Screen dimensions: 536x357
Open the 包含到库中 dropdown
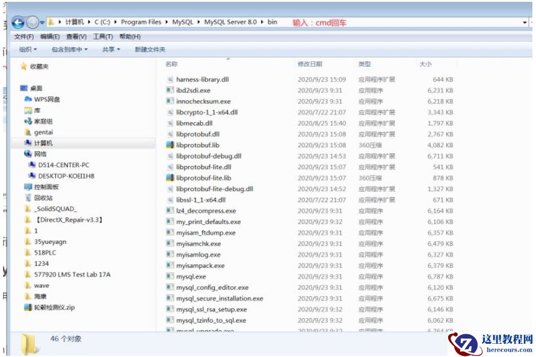pyautogui.click(x=69, y=49)
